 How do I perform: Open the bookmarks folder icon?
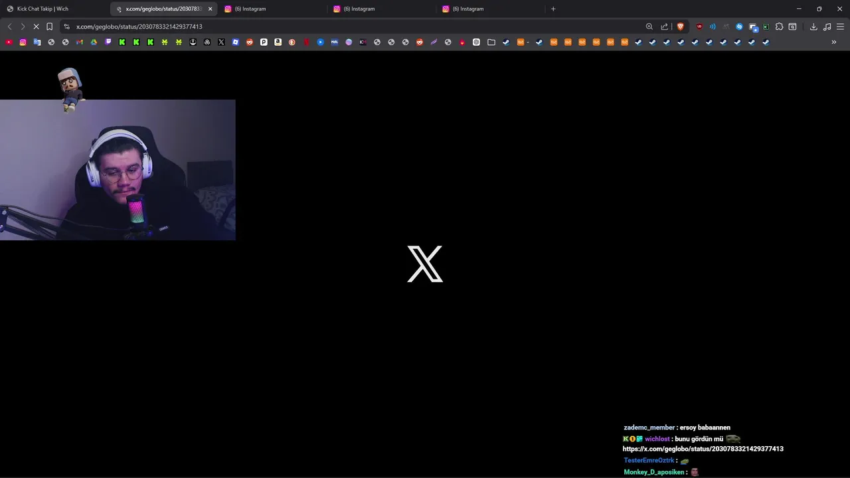coord(491,42)
